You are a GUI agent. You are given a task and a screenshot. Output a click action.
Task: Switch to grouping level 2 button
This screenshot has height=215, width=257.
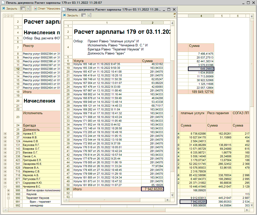[8, 16]
